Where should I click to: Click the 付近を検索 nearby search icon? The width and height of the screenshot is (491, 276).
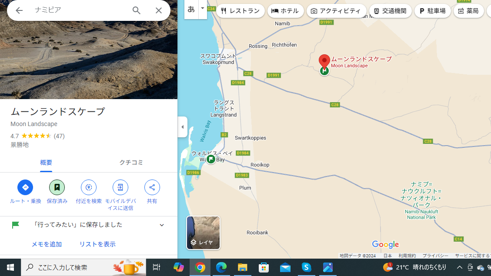(x=89, y=187)
